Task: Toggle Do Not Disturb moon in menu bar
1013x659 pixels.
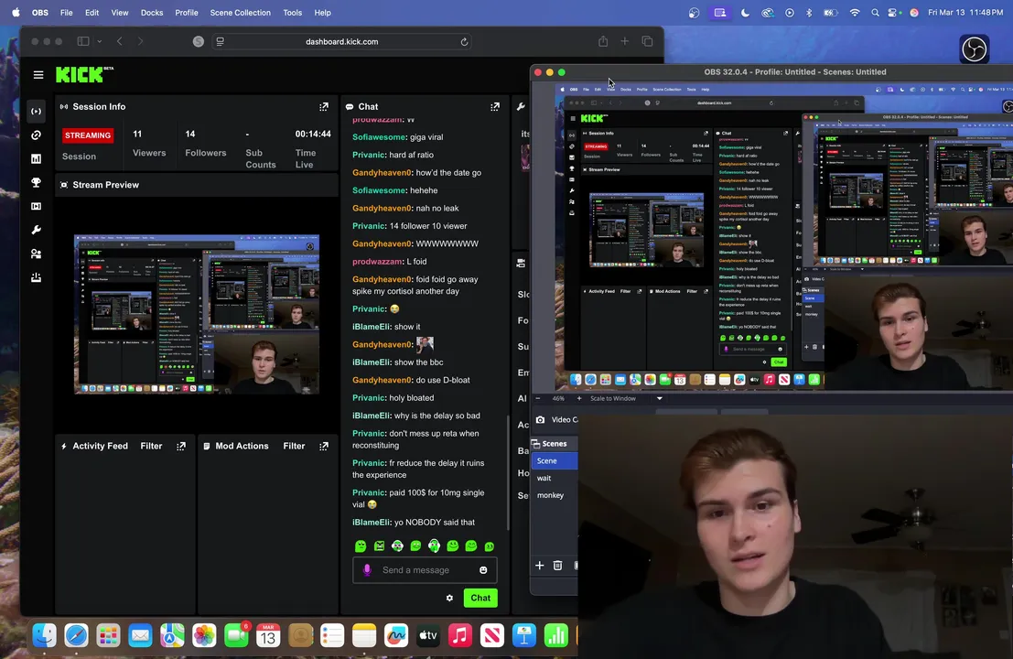Action: (745, 12)
